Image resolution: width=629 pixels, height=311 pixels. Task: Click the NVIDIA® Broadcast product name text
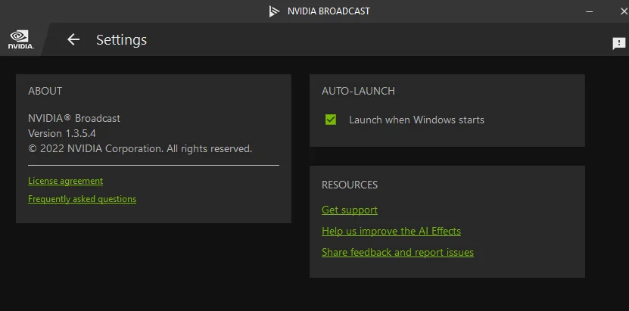74,118
